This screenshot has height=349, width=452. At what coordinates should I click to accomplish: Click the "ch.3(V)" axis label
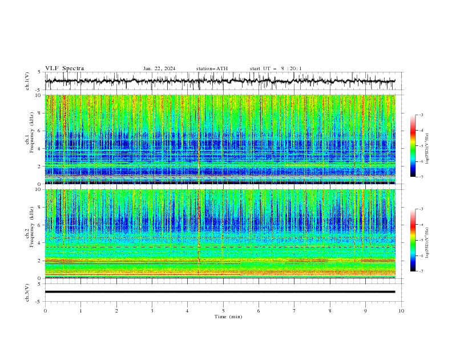(x=27, y=293)
